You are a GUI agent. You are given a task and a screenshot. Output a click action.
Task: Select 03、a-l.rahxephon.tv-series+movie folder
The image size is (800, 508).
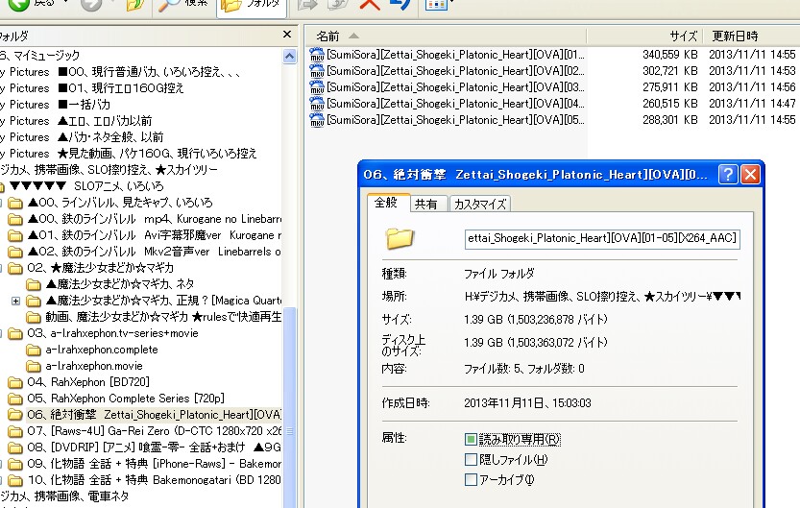(x=112, y=333)
